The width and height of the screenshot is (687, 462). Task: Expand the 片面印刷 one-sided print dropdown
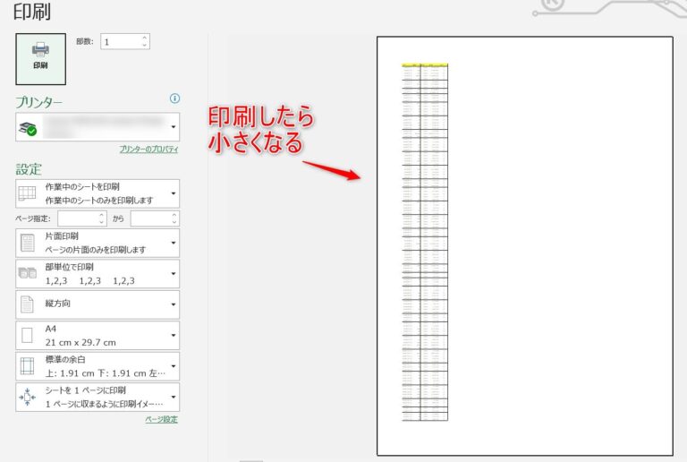(173, 243)
